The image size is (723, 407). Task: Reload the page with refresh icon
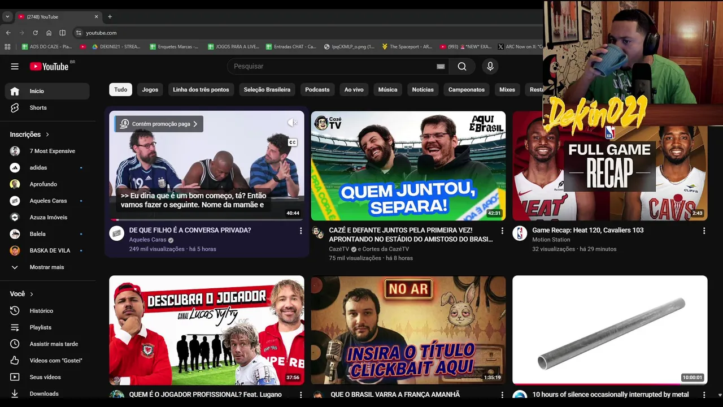(35, 33)
